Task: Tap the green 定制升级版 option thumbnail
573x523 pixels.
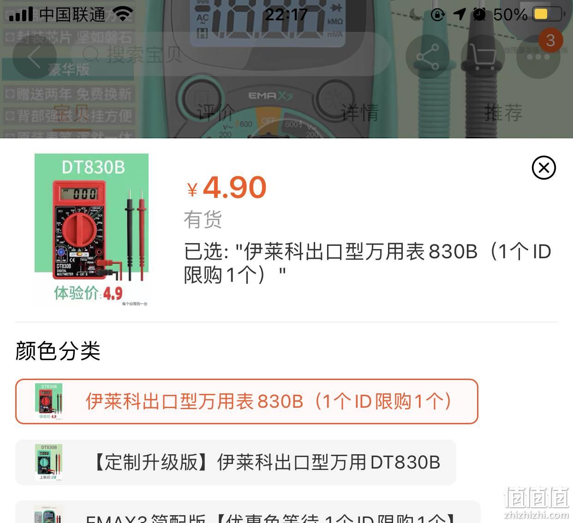Action: tap(49, 462)
